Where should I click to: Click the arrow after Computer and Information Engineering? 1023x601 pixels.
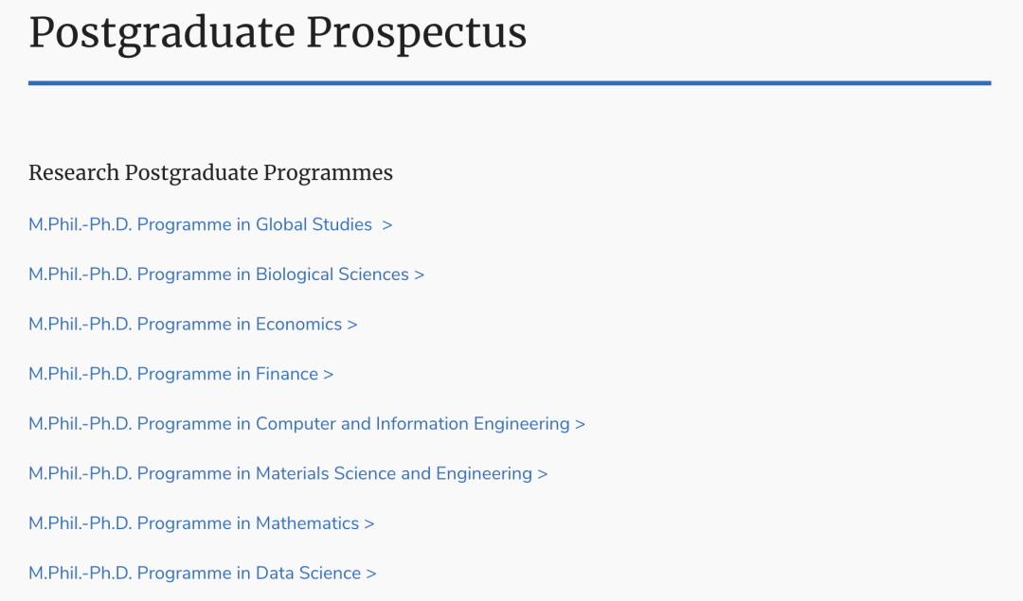click(x=580, y=424)
